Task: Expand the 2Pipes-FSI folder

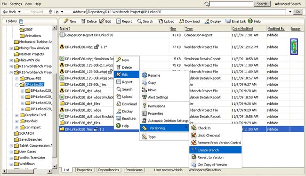Action: [17, 79]
